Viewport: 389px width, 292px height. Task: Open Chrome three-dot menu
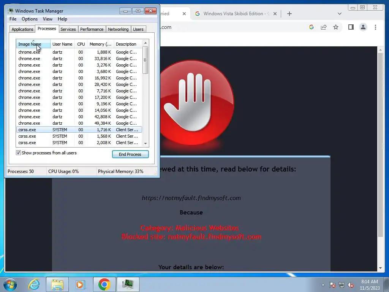coord(375,27)
